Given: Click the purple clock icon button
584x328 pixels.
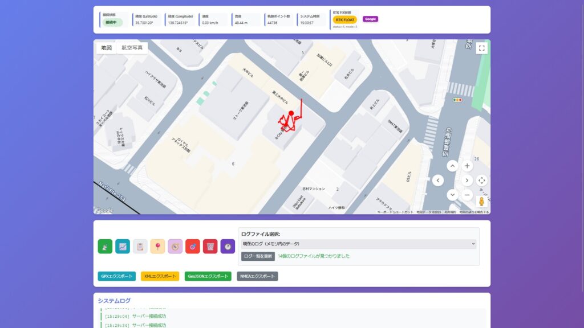Looking at the screenshot, I should pyautogui.click(x=228, y=246).
